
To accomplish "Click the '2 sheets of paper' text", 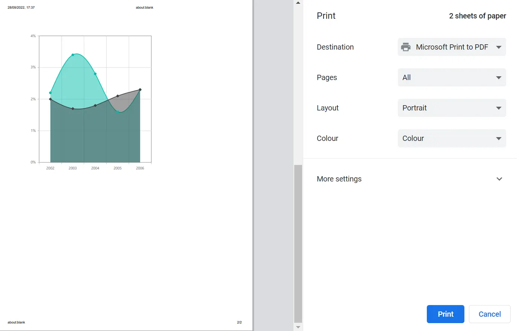I will tap(478, 16).
